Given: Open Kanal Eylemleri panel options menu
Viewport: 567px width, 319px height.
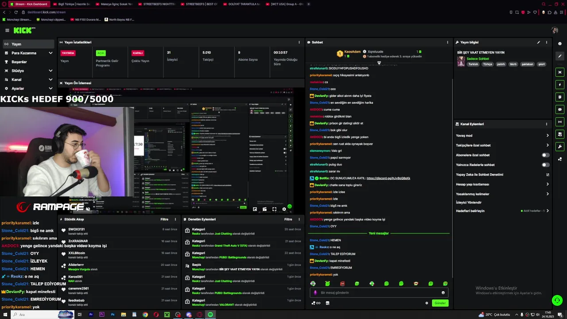Looking at the screenshot, I should (546, 124).
